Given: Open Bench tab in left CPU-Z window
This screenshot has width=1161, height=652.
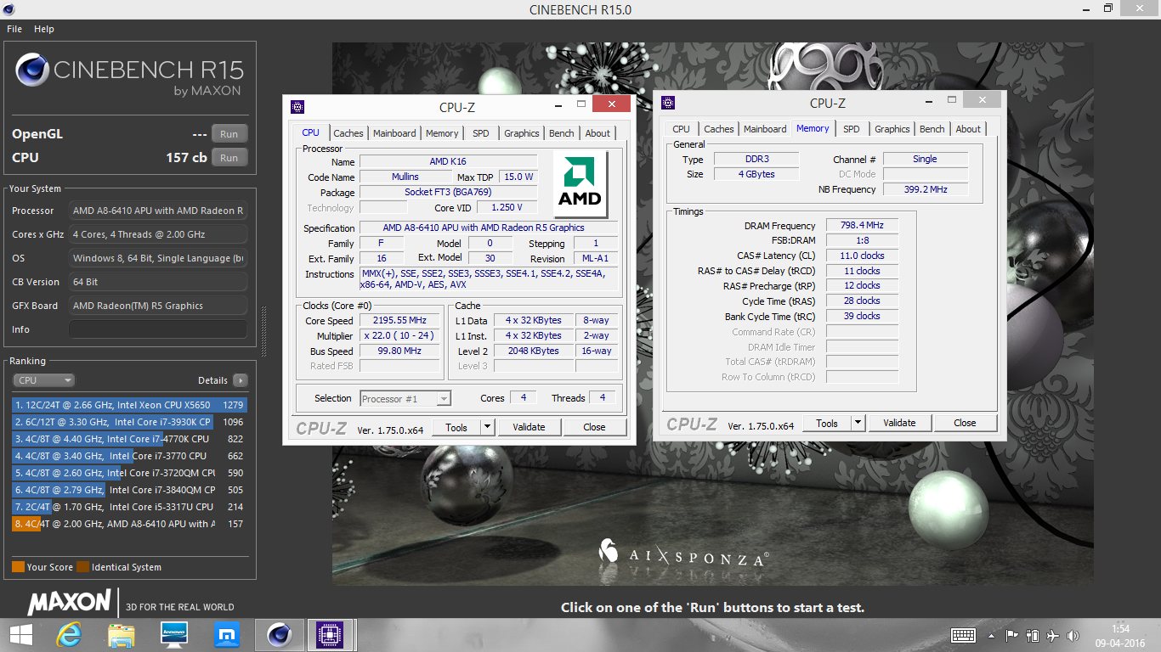Looking at the screenshot, I should (561, 133).
